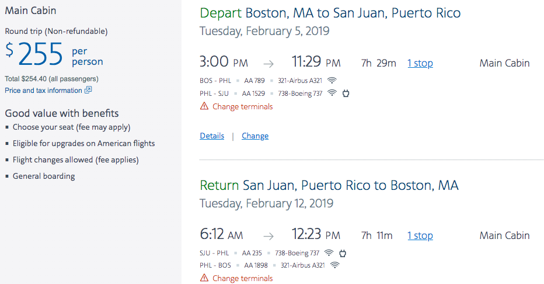544x284 pixels.
Task: Click the Wi-Fi icon for flight AA 235
Action: (x=329, y=252)
